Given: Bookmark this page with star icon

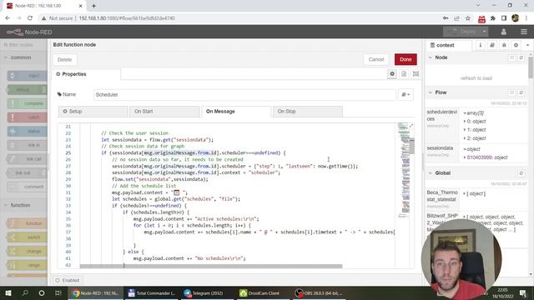Looking at the screenshot, I should [x=468, y=18].
